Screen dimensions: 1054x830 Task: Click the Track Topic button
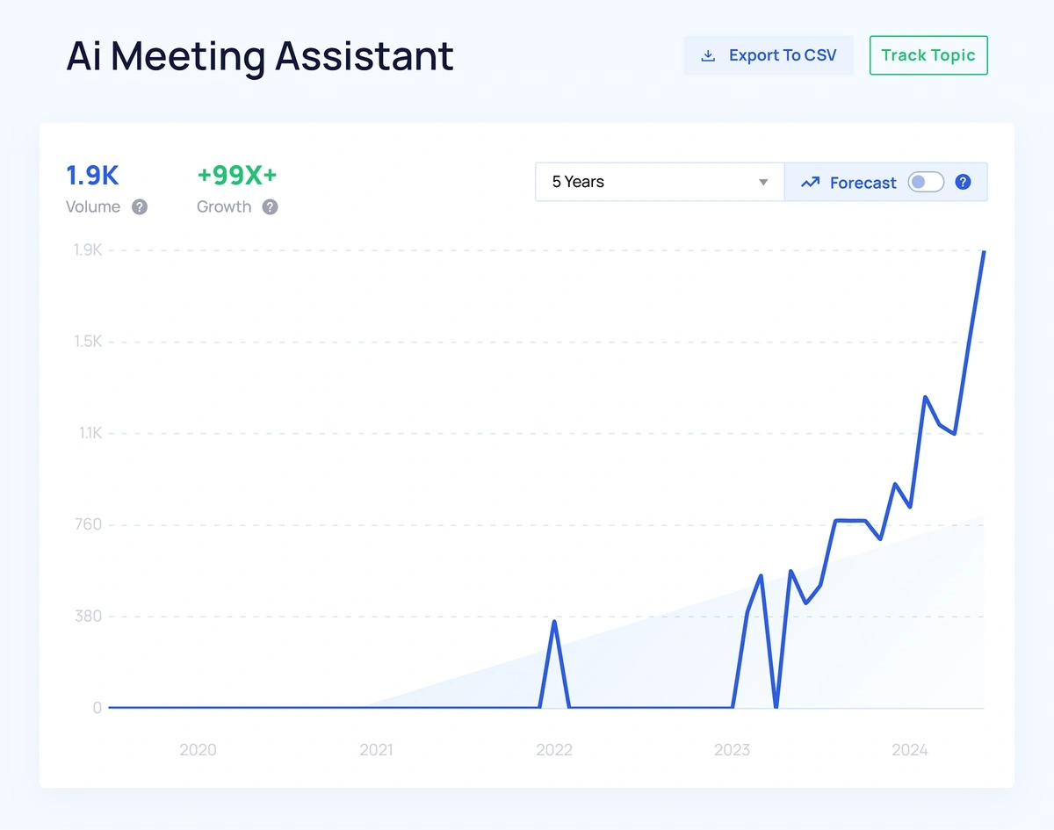pyautogui.click(x=928, y=55)
